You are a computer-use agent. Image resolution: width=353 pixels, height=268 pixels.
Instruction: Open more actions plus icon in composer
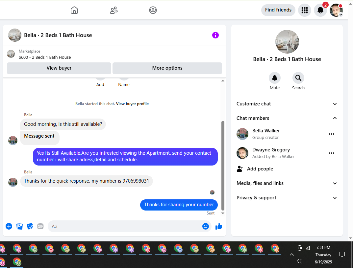coord(9,226)
